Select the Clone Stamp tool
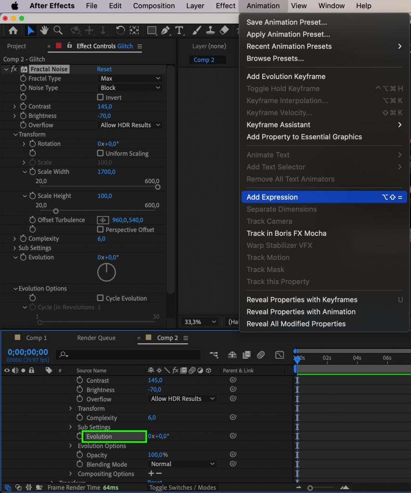Image resolution: width=411 pixels, height=493 pixels. 210,30
